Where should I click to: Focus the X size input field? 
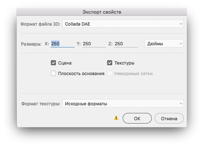coord(62,44)
